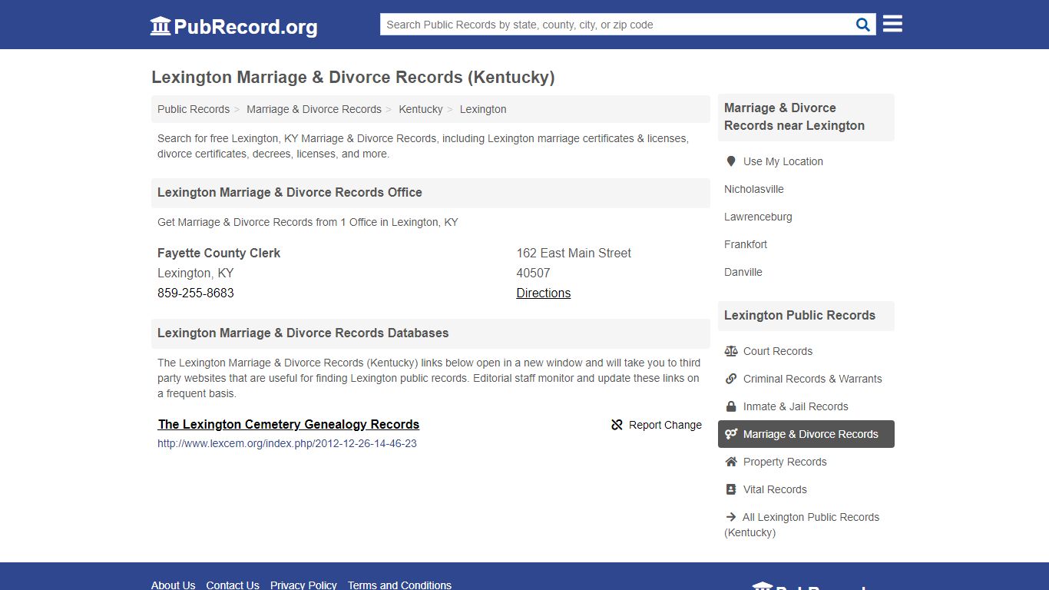Open the hamburger menu icon
This screenshot has height=590, width=1049.
coord(892,24)
